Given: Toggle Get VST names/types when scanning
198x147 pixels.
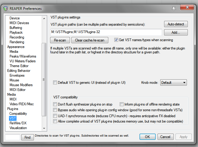Looking at the screenshot, I should (x=116, y=40).
